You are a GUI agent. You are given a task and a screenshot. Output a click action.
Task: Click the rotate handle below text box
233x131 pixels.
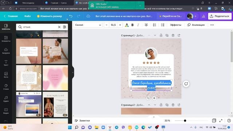pos(148,98)
